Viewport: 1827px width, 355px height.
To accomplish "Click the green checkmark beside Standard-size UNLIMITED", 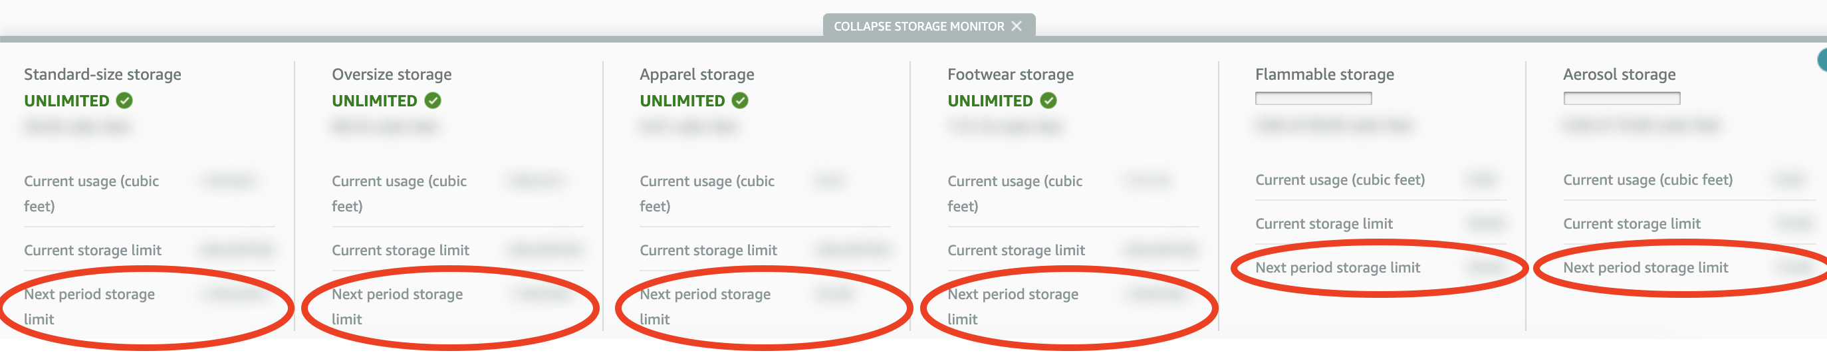I will (124, 100).
